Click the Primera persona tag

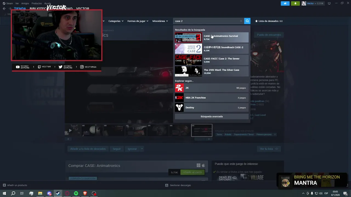[264, 135]
